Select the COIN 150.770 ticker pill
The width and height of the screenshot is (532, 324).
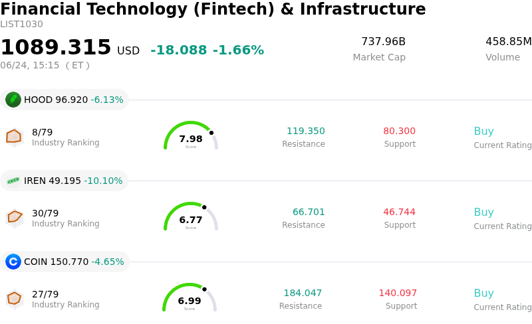coord(65,262)
